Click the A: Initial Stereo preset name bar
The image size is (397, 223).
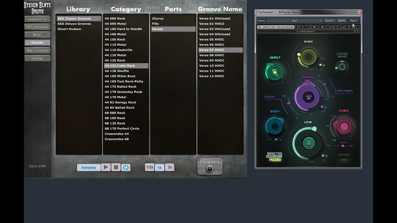pyautogui.click(x=306, y=31)
